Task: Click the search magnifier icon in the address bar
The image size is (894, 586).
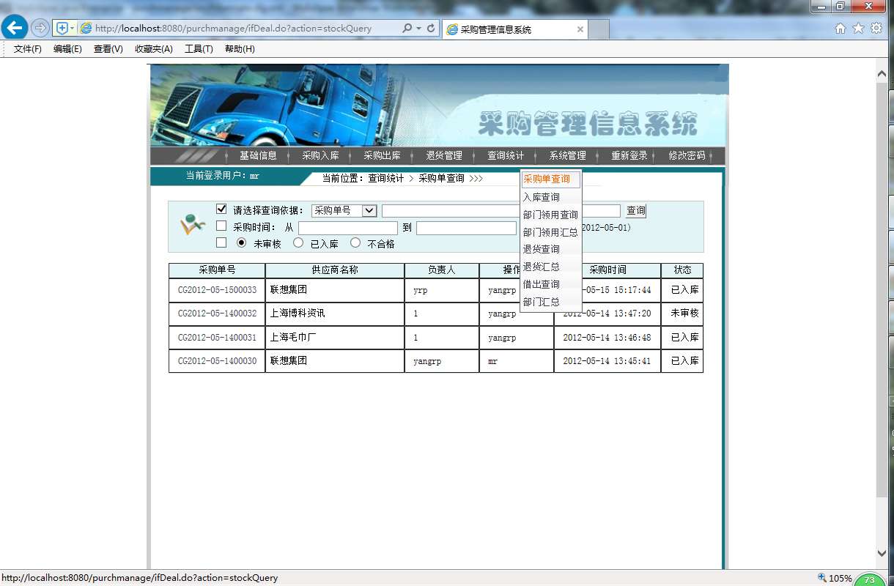Action: point(404,26)
